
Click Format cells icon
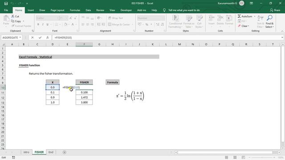229,18
